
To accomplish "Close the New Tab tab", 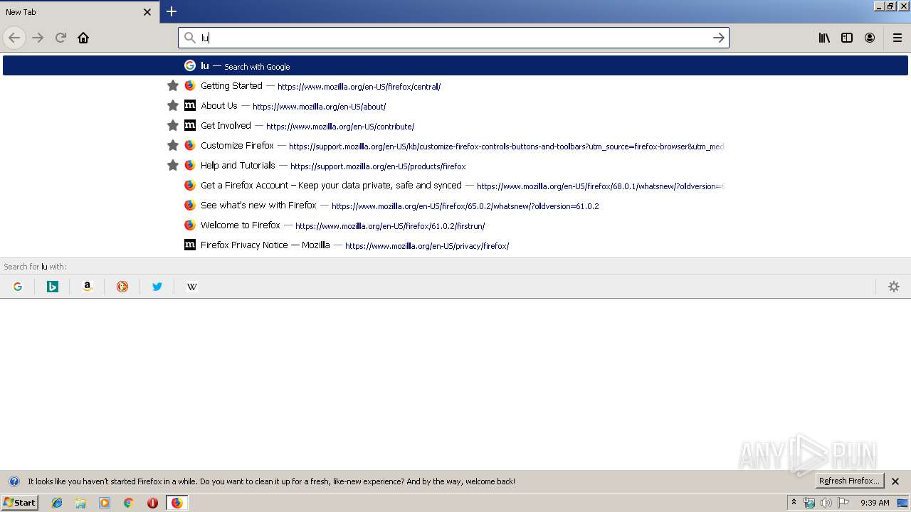I will point(147,12).
